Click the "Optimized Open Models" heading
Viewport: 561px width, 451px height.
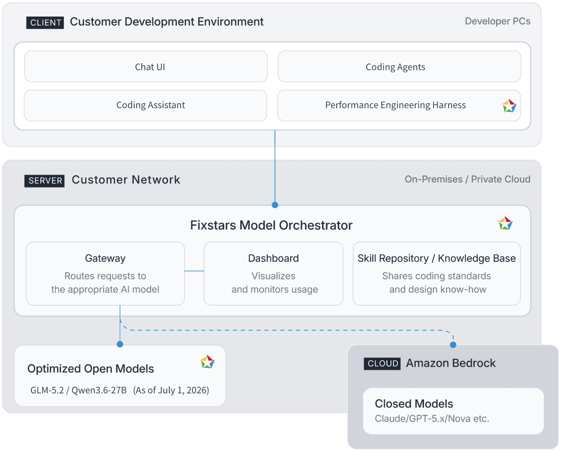pos(91,369)
